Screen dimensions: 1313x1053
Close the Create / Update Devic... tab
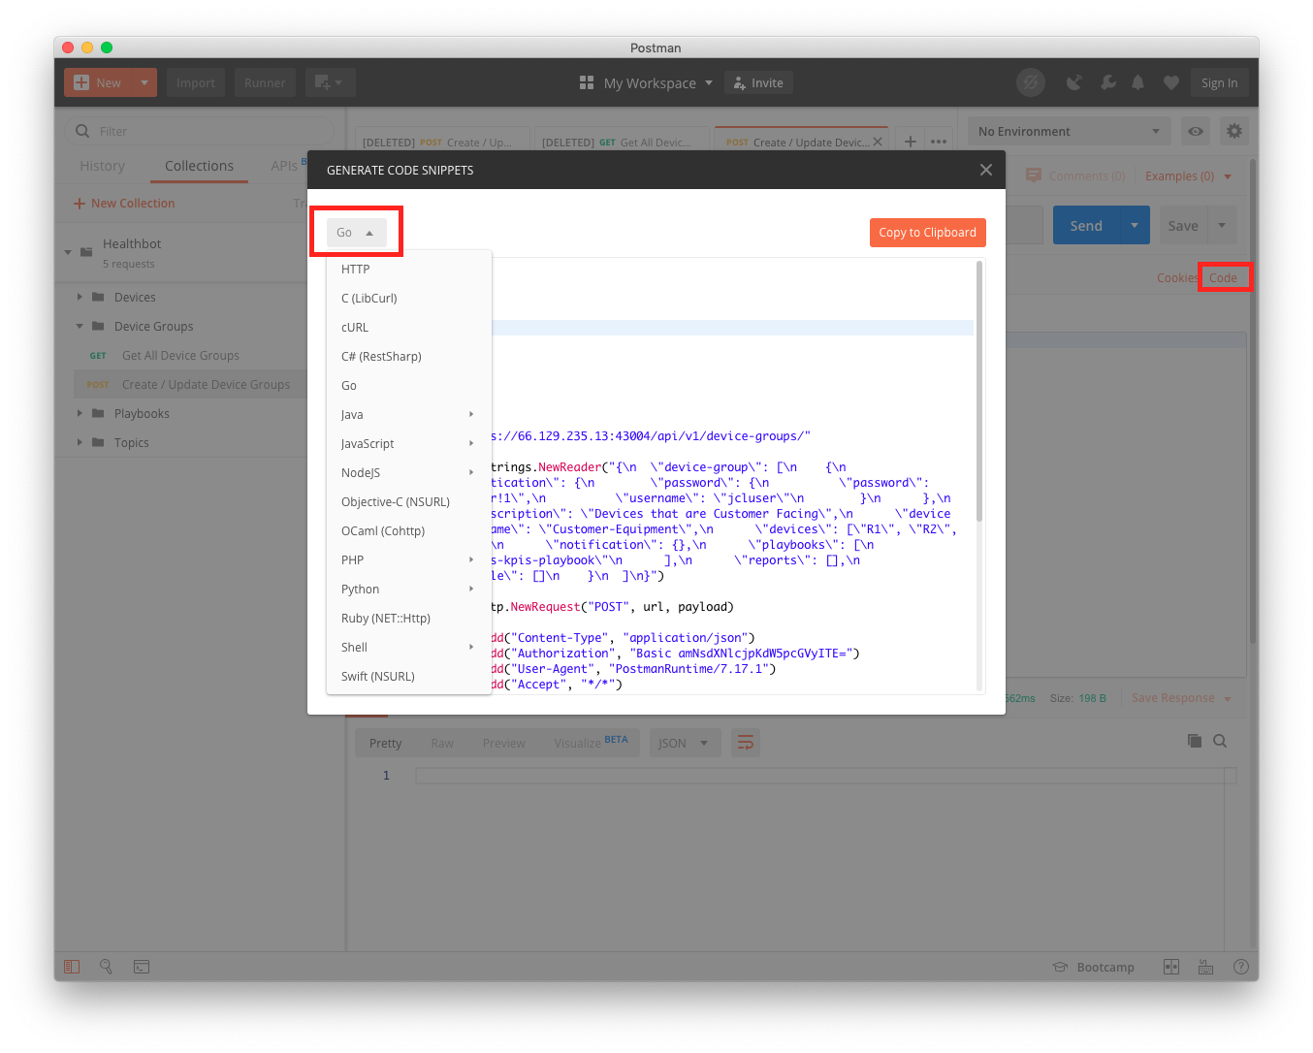click(x=877, y=142)
